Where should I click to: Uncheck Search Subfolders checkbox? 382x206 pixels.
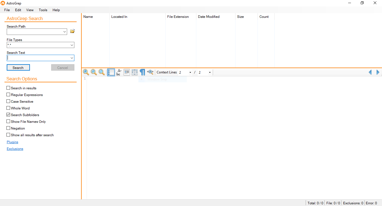click(x=8, y=115)
